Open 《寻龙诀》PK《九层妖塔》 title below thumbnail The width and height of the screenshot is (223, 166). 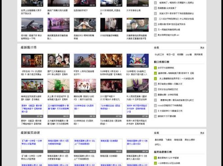pos(32,73)
